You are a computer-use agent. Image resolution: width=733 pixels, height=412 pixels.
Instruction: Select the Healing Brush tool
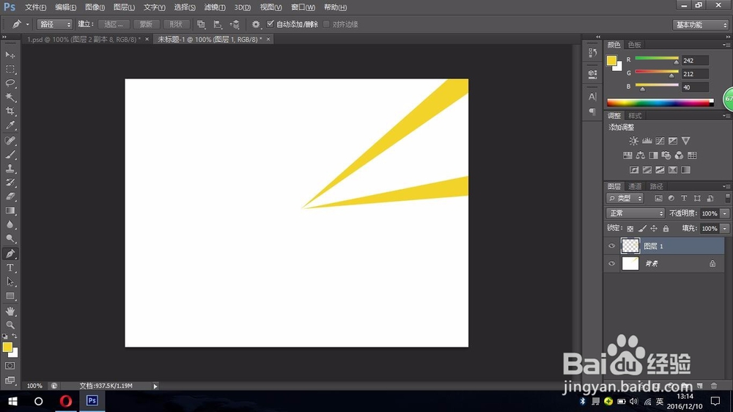click(10, 140)
